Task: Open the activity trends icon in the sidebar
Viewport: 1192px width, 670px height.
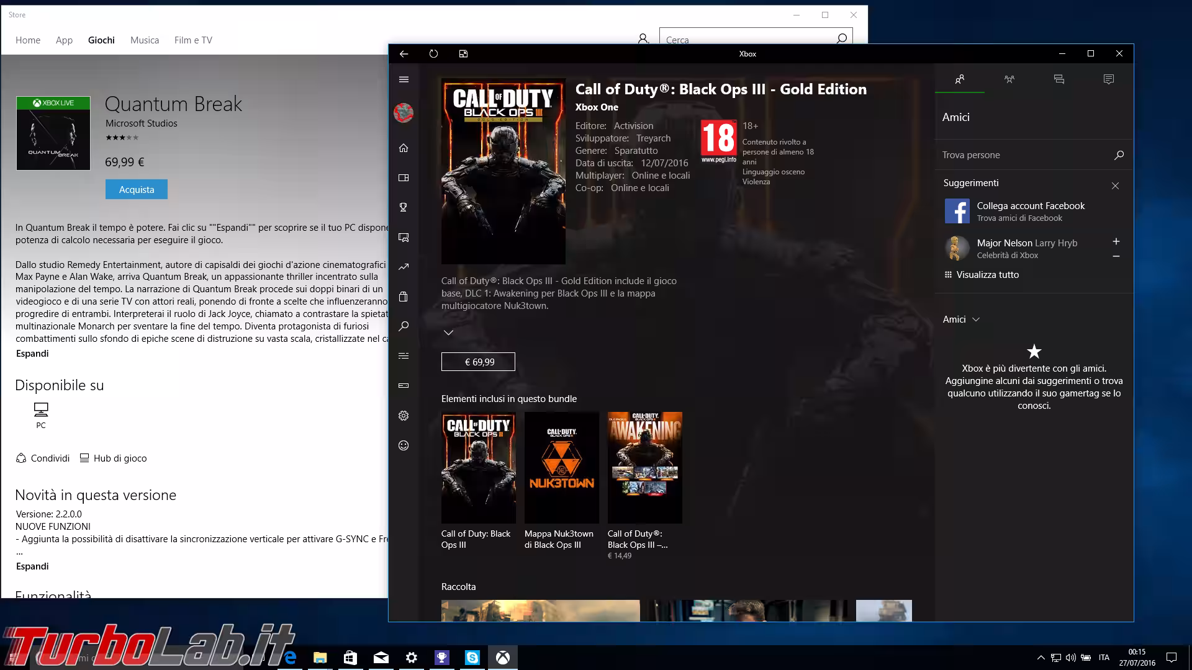Action: pyautogui.click(x=404, y=267)
